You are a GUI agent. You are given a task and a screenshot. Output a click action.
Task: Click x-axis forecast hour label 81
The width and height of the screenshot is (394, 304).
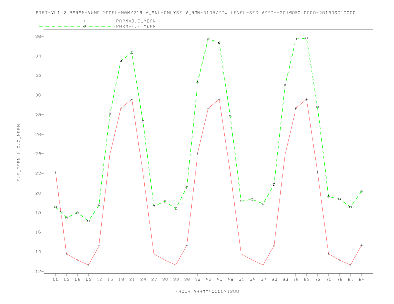[351, 279]
